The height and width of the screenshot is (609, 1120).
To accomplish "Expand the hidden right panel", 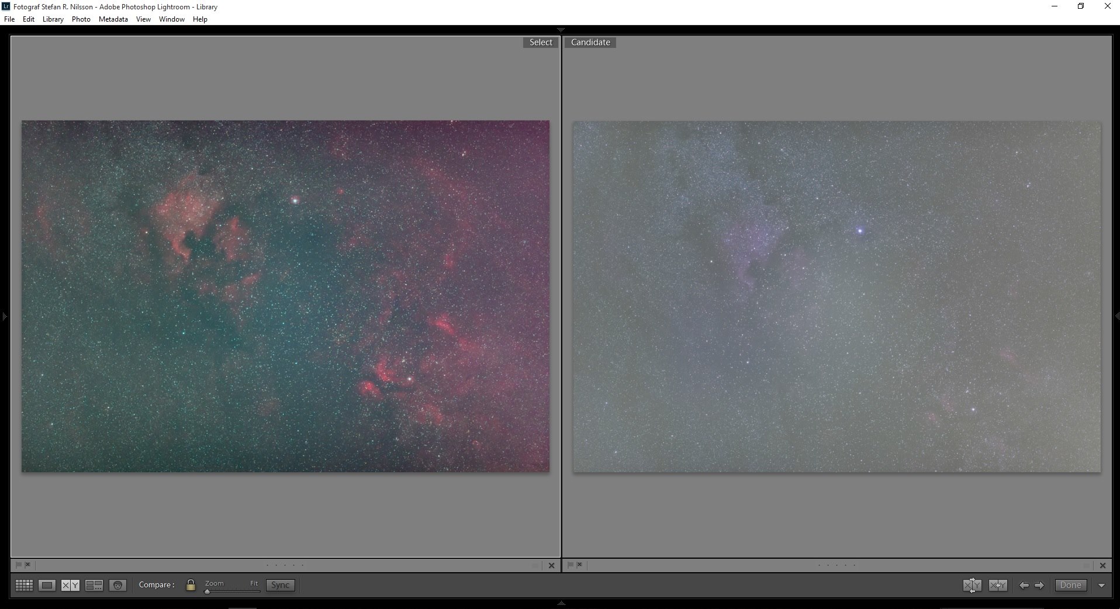I will click(1117, 316).
